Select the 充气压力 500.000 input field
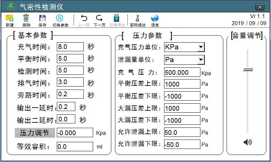 pos(182,72)
